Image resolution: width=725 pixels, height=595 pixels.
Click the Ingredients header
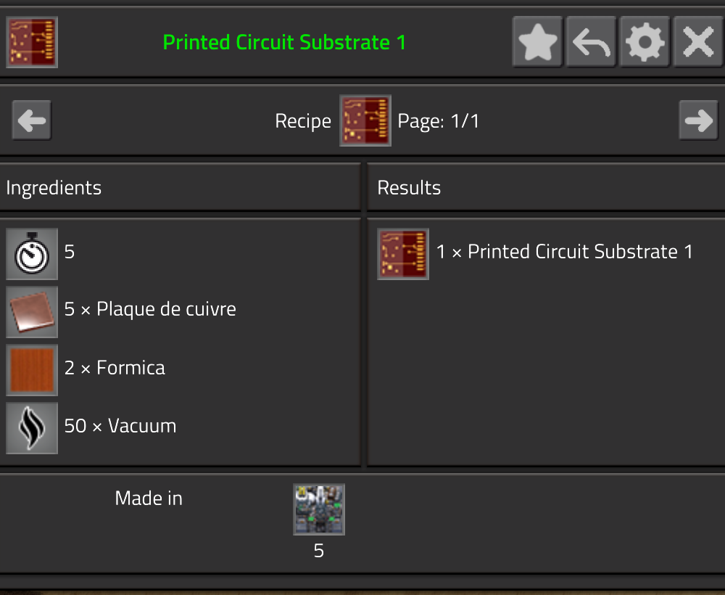coord(54,188)
